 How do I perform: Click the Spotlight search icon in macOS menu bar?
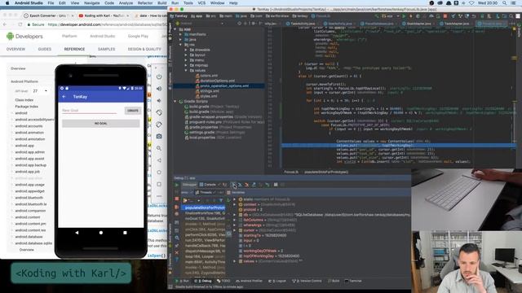(505, 3)
